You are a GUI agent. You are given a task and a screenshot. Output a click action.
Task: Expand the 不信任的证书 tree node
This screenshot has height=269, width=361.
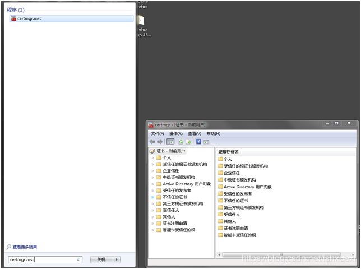pyautogui.click(x=152, y=197)
